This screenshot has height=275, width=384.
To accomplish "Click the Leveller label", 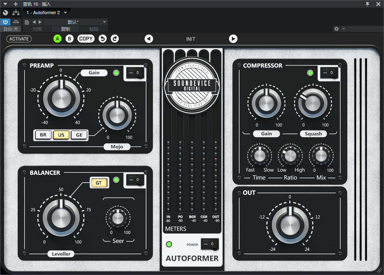I will coord(61,254).
